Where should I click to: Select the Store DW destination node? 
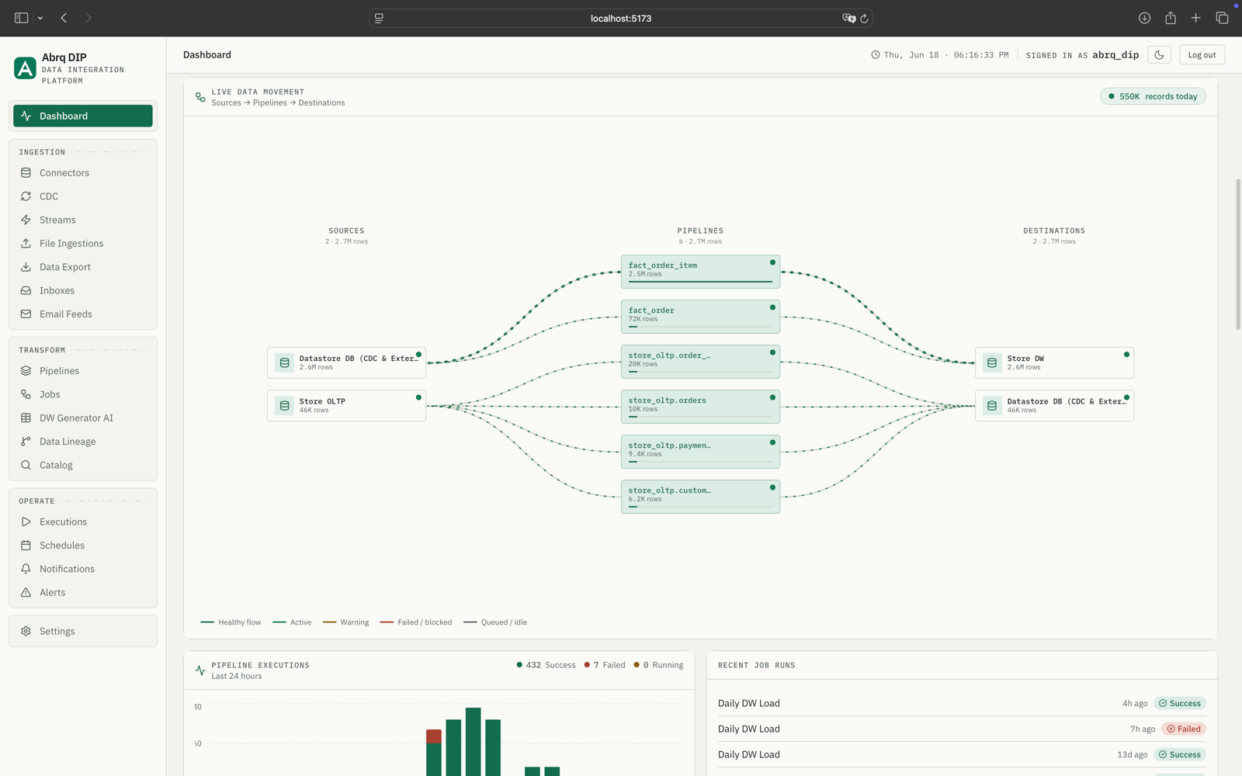(x=1054, y=362)
